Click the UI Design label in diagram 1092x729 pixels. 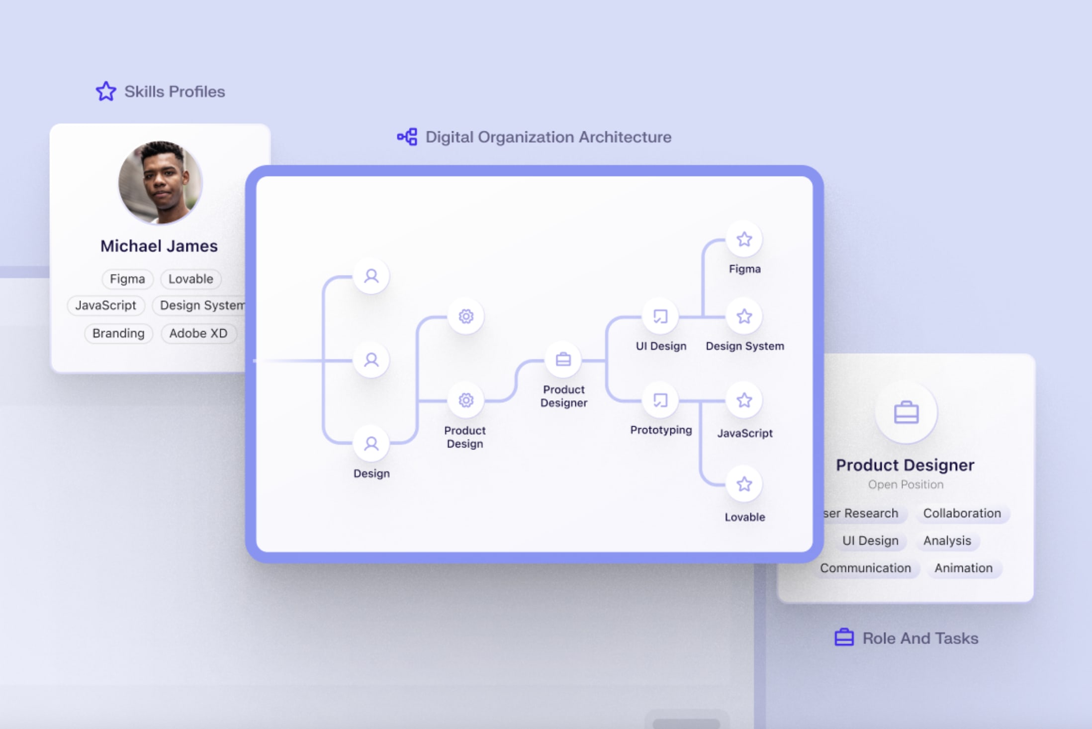(661, 346)
